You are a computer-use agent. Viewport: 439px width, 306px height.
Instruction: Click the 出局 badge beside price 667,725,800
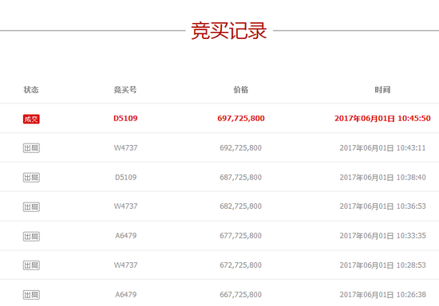[31, 295]
